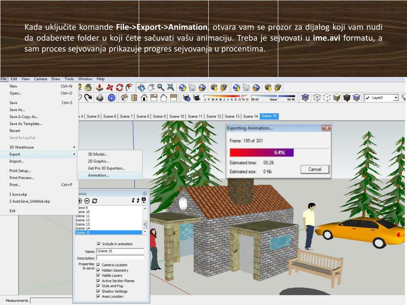Viewport: 407px width, 305px height.
Task: Uncheck Visible Layers property
Action: pos(99,276)
